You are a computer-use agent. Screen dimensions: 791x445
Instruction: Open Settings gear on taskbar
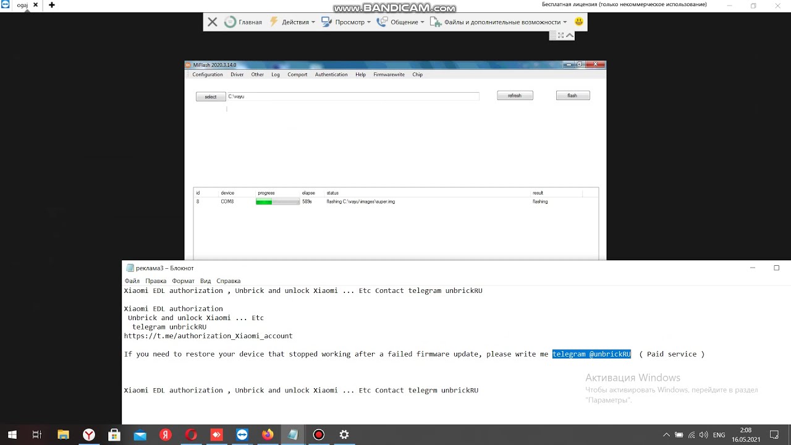tap(344, 435)
